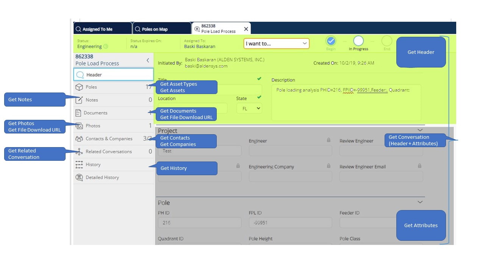The width and height of the screenshot is (485, 273).
Task: Click into the Description text box
Action: (x=346, y=102)
